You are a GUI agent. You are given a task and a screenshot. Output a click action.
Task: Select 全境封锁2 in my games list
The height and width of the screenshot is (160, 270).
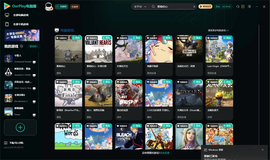(20, 98)
